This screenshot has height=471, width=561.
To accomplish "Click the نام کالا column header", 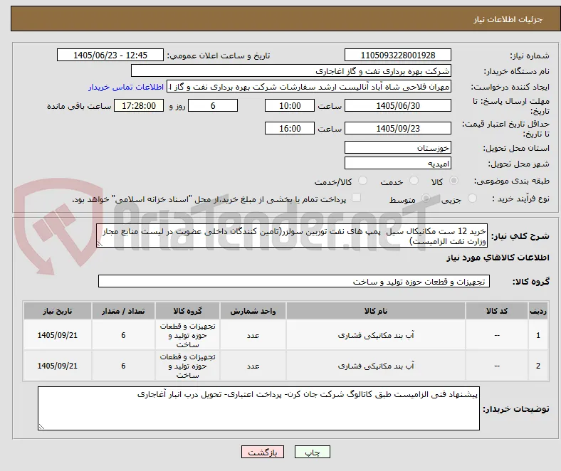I will click(376, 311).
